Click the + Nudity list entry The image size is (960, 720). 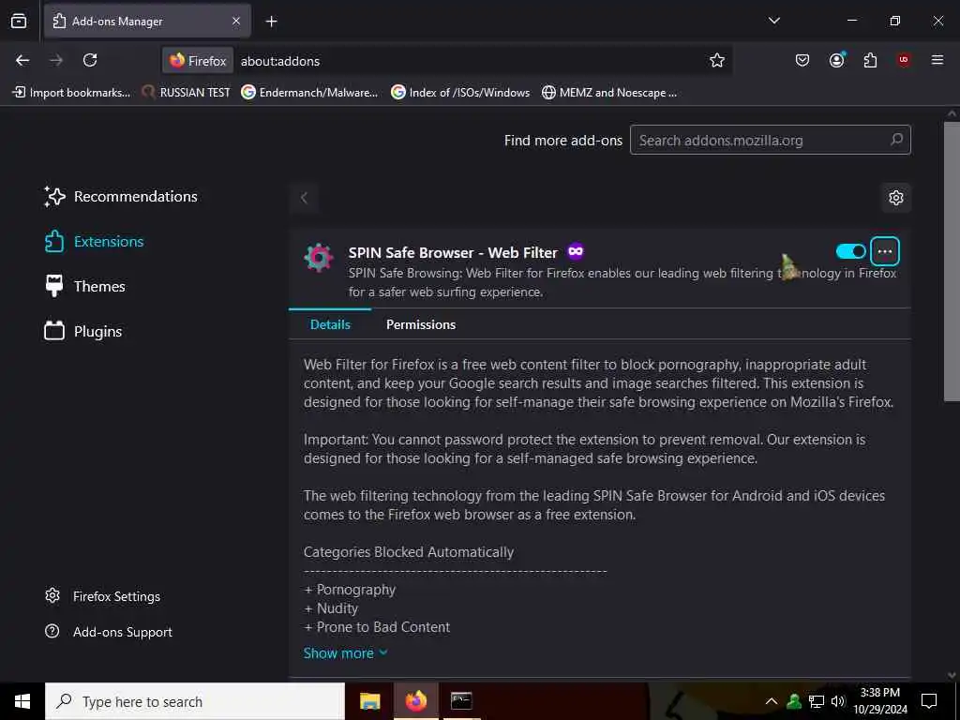(x=331, y=608)
